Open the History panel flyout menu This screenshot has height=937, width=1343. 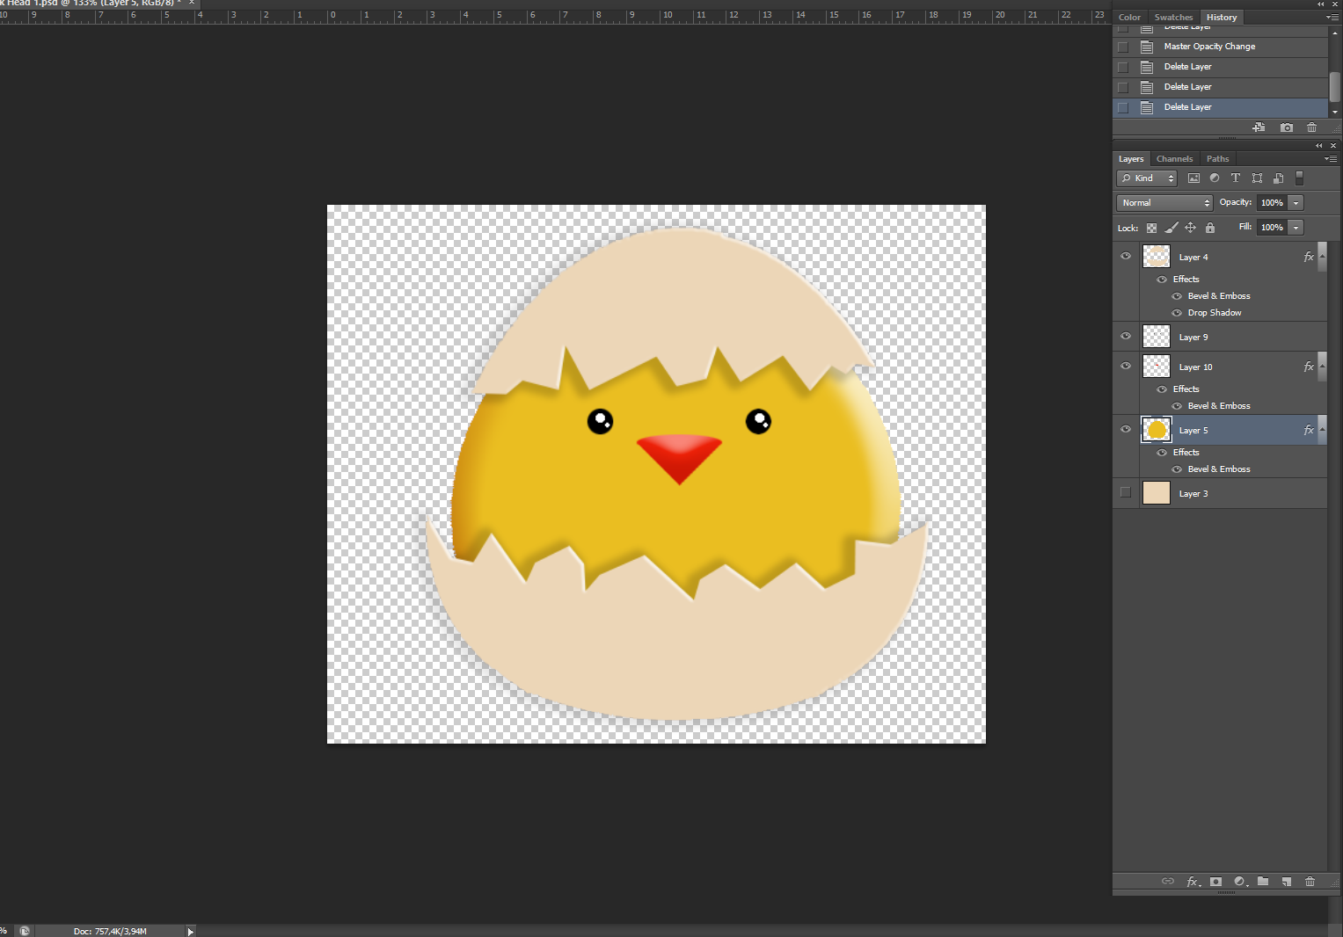pos(1332,18)
